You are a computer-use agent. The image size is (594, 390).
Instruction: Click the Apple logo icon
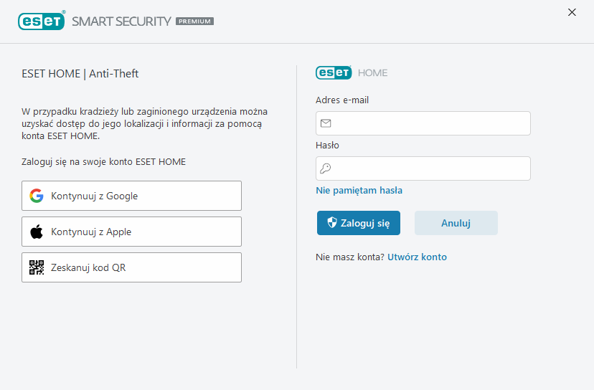[x=37, y=232]
